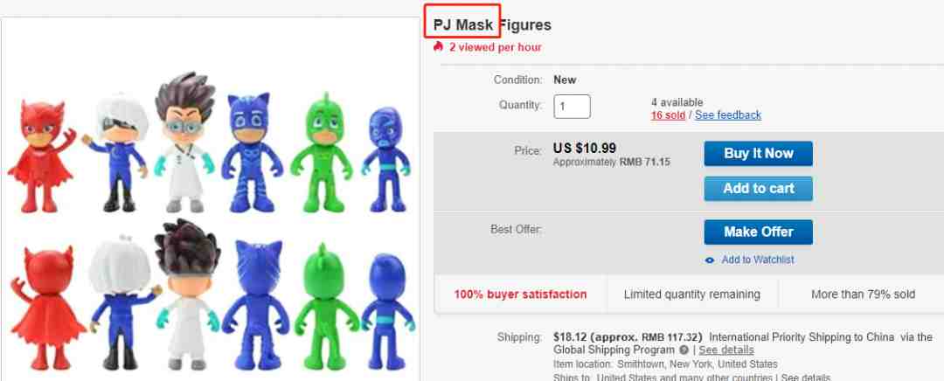
Task: Click the Limited quantity remaining label
Action: [x=691, y=294]
